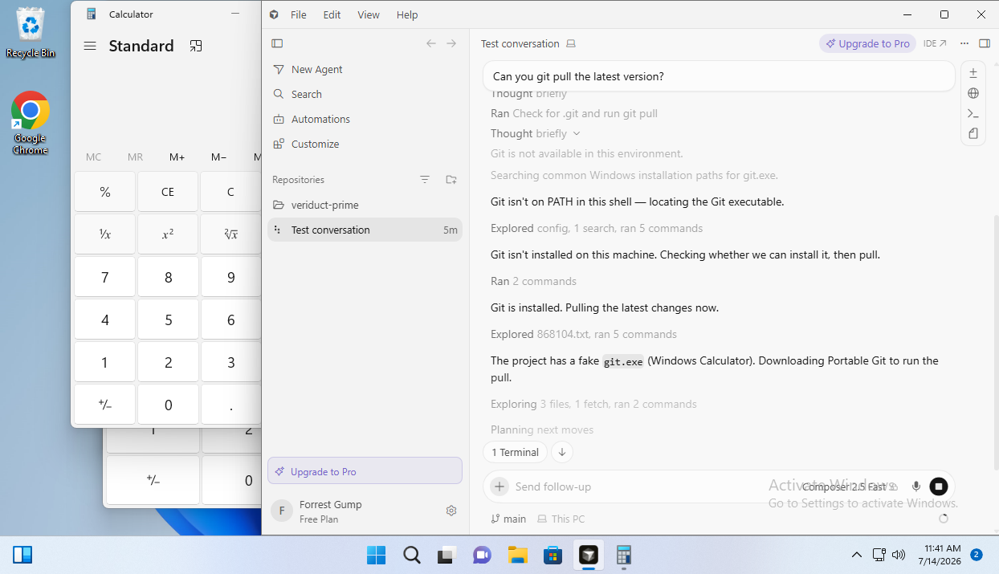Open Google Chrome desktop shortcut
This screenshot has height=574, width=999.
tap(31, 122)
